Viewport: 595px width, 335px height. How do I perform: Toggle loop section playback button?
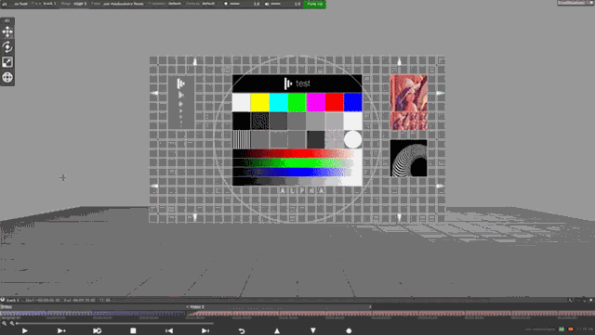97,331
